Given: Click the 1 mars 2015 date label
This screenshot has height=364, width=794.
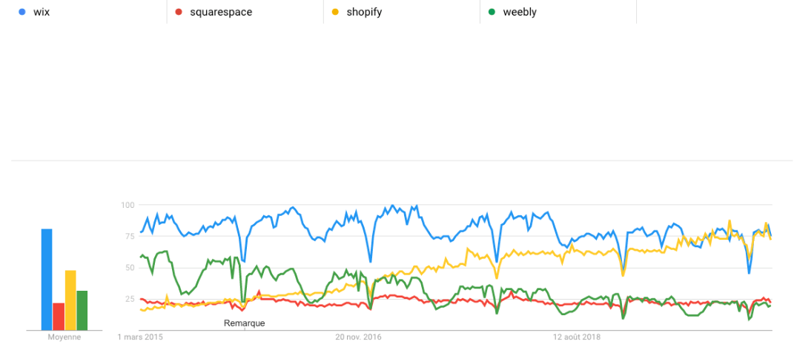Looking at the screenshot, I should 141,337.
